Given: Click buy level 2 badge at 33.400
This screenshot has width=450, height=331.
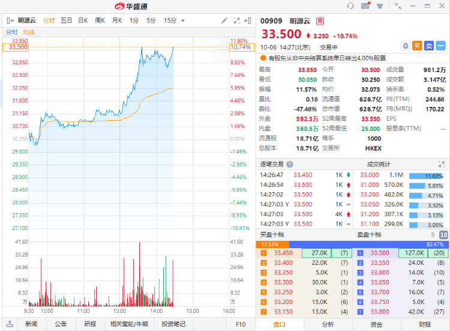Looking at the screenshot, I should [263, 263].
